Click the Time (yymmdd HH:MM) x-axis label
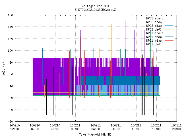This screenshot has width=182, height=137. coord(96,134)
